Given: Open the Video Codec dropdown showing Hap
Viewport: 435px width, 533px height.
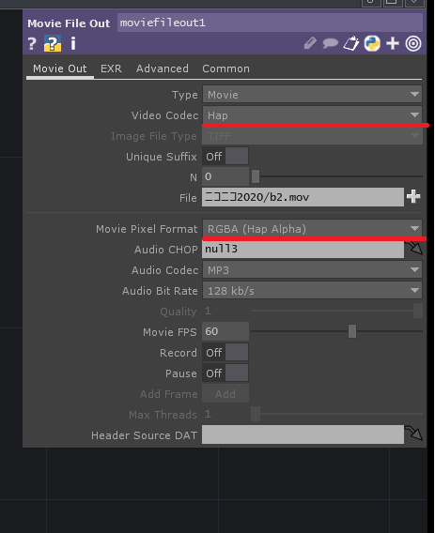Looking at the screenshot, I should [312, 115].
